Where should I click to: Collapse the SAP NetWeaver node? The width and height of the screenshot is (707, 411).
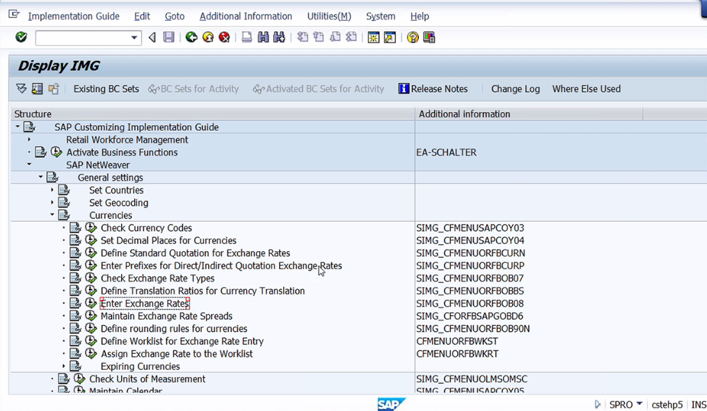click(x=29, y=165)
